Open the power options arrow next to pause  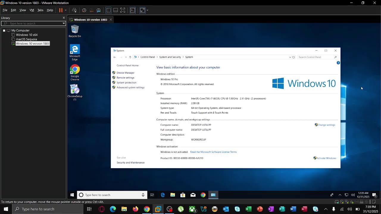[65, 10]
